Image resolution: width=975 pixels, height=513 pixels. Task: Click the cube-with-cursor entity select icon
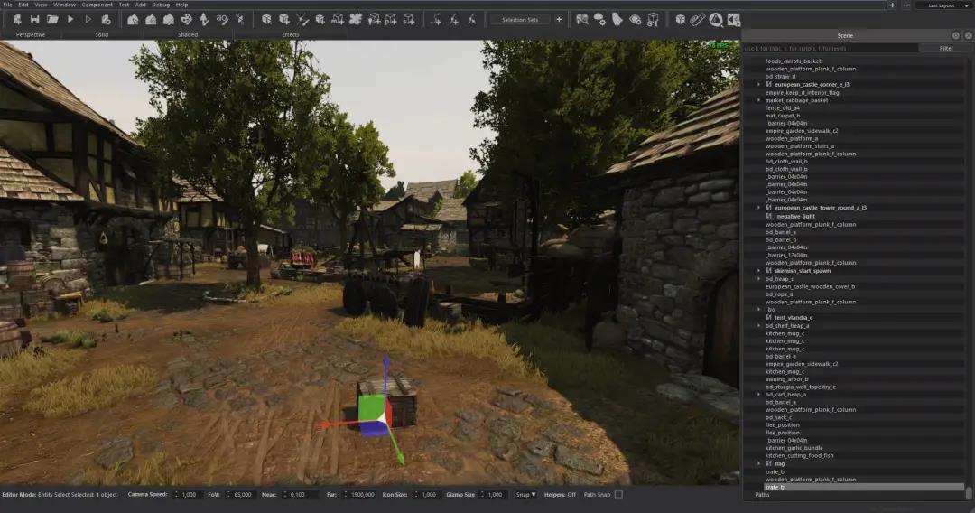tap(266, 20)
